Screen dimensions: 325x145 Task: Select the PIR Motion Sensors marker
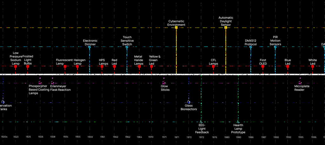(275, 47)
